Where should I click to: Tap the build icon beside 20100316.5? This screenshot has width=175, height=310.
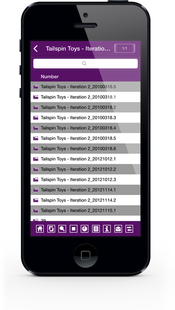click(x=36, y=87)
